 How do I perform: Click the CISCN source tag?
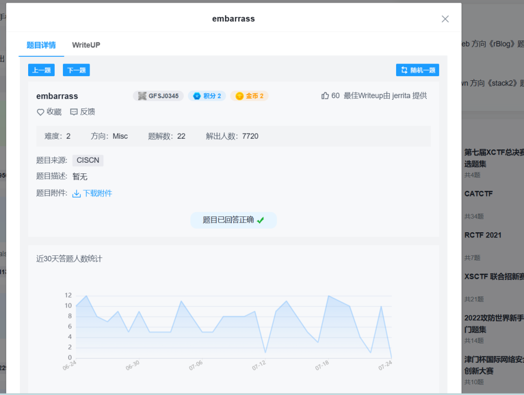tap(88, 160)
